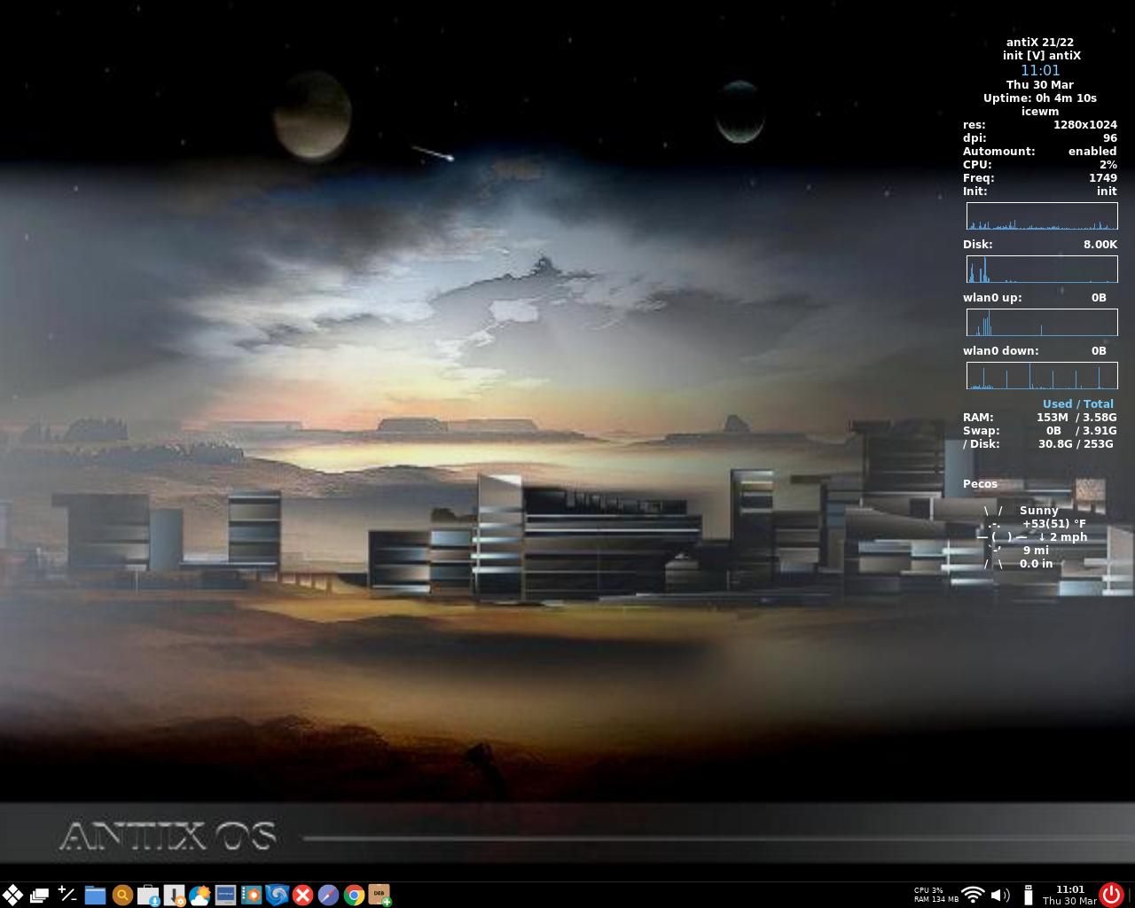Click the 'icewm' window manager label
Viewport: 1135px width, 908px height.
[x=1040, y=111]
